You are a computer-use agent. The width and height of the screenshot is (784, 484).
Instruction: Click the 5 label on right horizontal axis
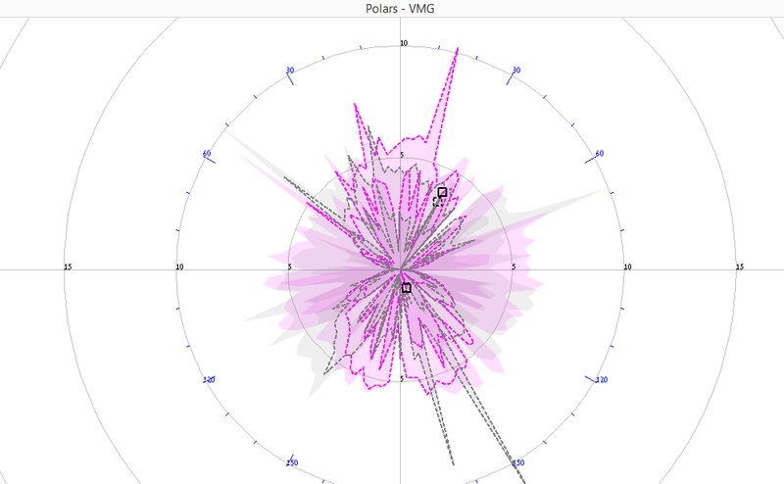(514, 267)
